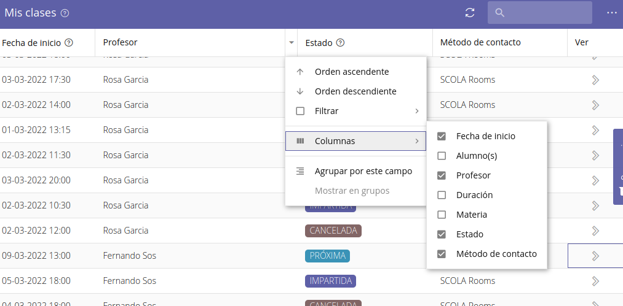Screen dimensions: 623x306
Task: Click help icon next to Mis clases
Action: pos(65,13)
